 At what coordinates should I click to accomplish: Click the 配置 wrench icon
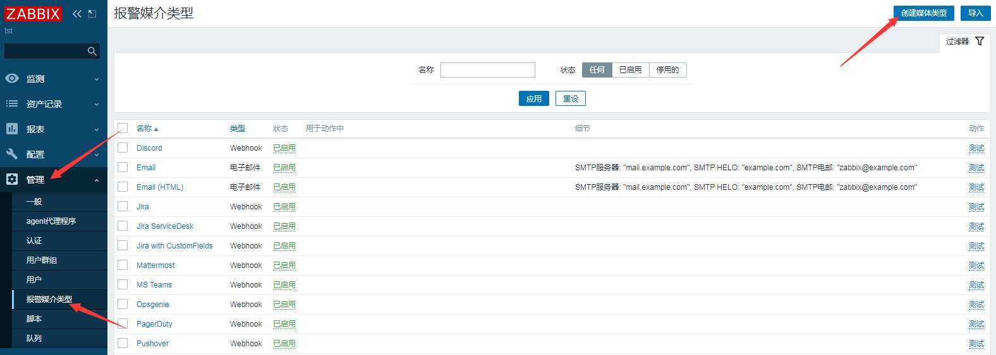pyautogui.click(x=12, y=154)
